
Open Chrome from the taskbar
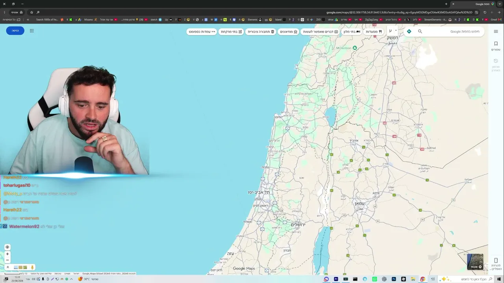[x=422, y=279]
